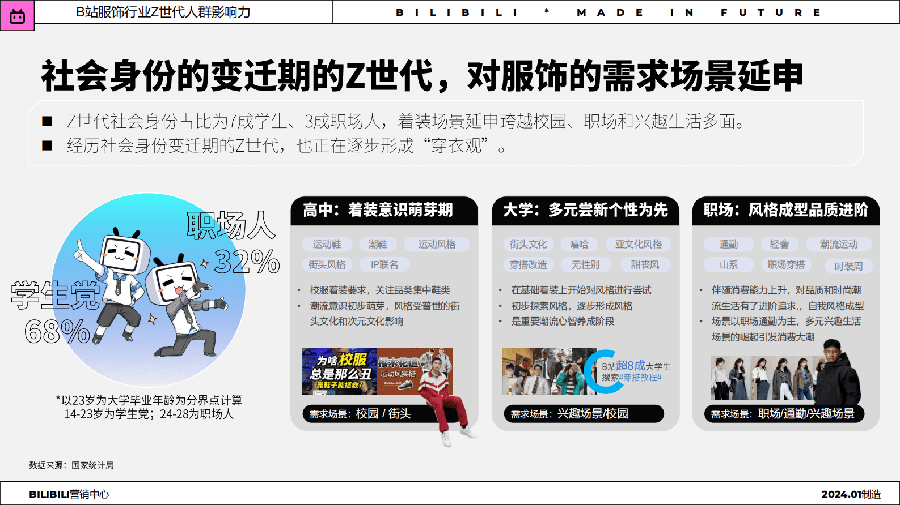Click the '32%' value in the chart

click(247, 262)
